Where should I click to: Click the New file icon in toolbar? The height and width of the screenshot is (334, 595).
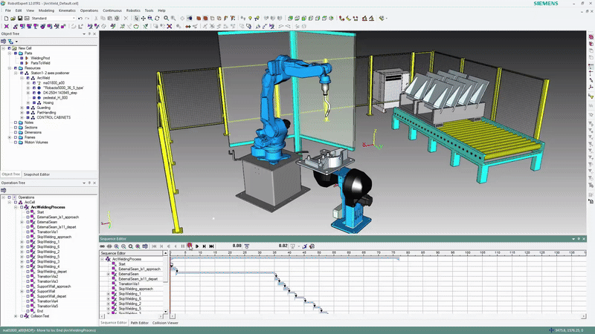pos(6,18)
